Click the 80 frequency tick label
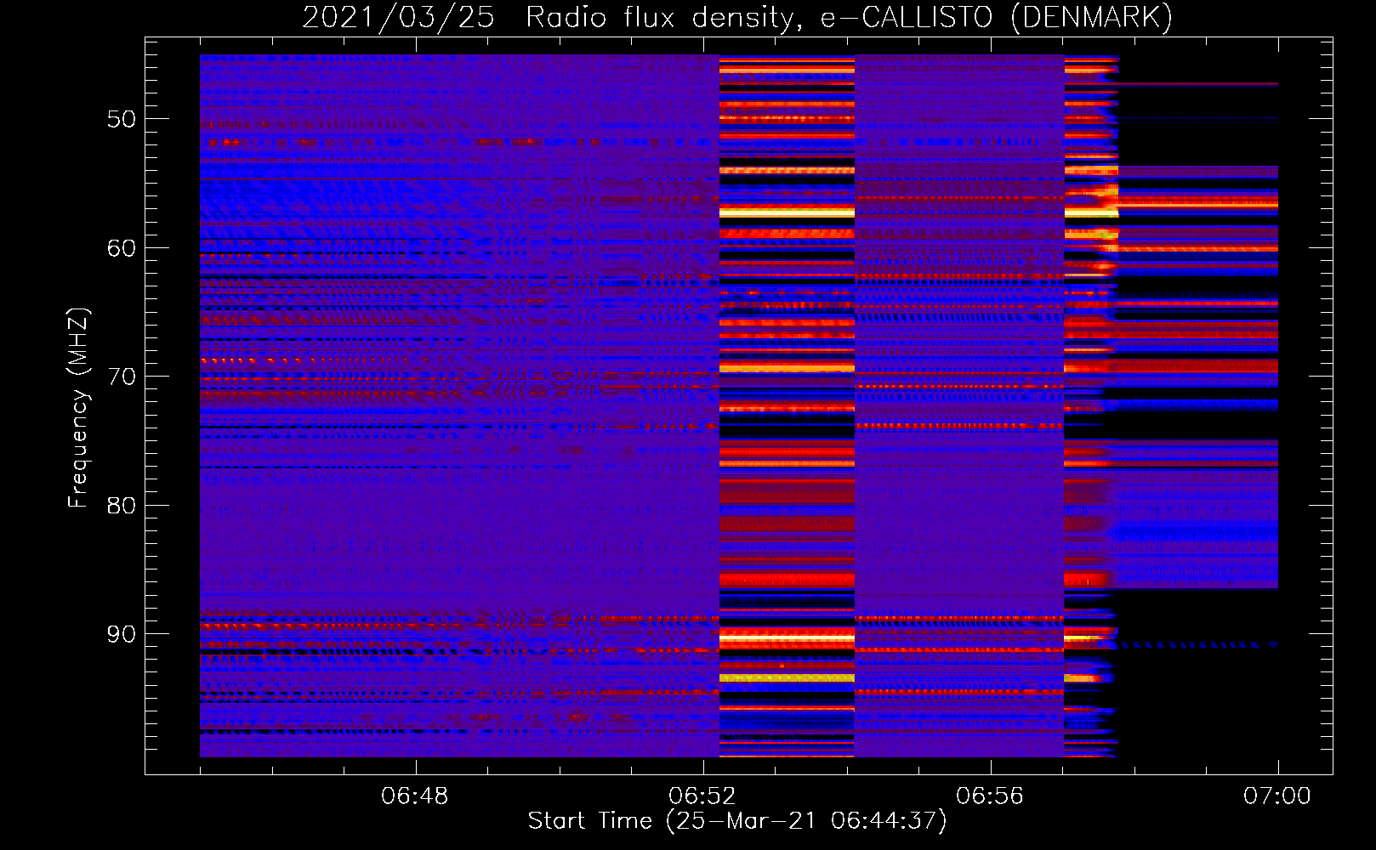This screenshot has height=850, width=1376. click(122, 506)
